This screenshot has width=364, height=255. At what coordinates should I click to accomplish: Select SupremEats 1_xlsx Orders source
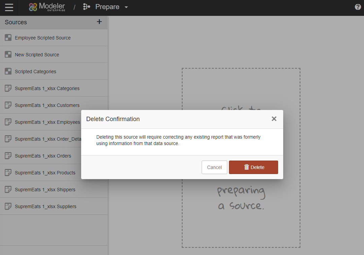43,156
